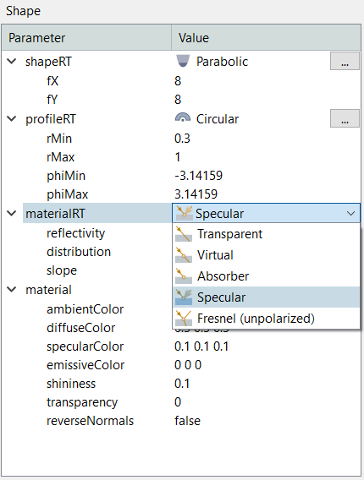Click the fY value 8
Image resolution: width=364 pixels, height=480 pixels.
tap(178, 100)
